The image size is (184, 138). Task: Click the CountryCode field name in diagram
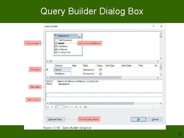point(64,52)
